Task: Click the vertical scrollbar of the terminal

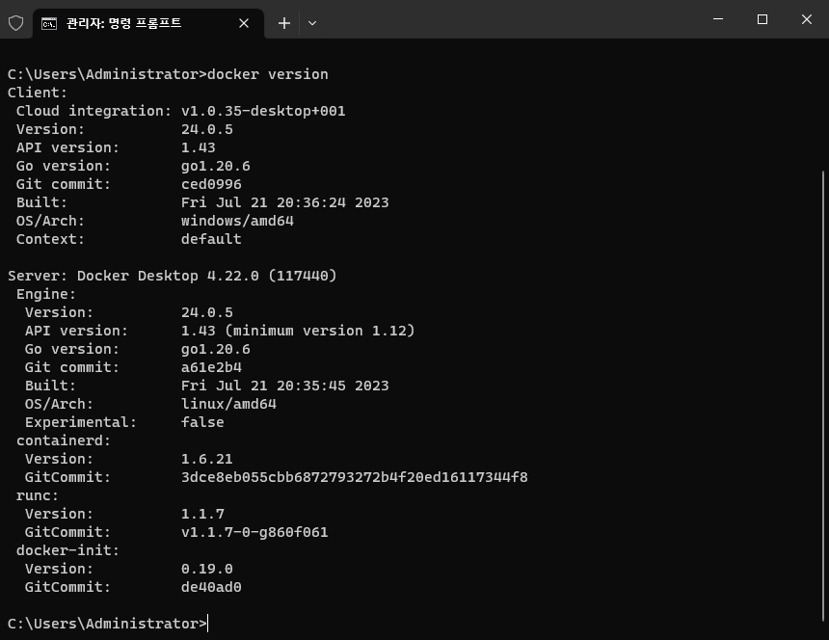Action: (x=823, y=396)
